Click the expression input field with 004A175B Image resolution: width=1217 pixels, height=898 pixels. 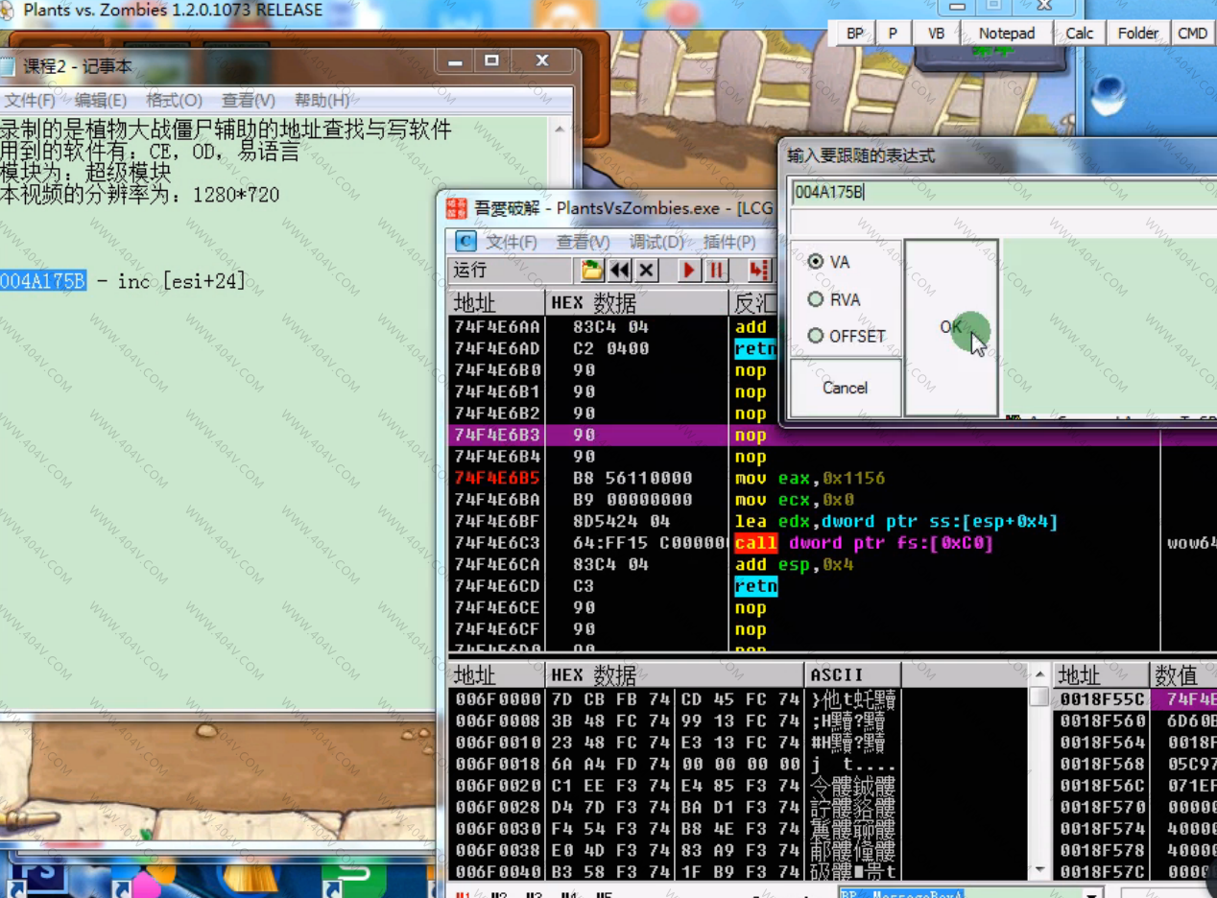[998, 192]
